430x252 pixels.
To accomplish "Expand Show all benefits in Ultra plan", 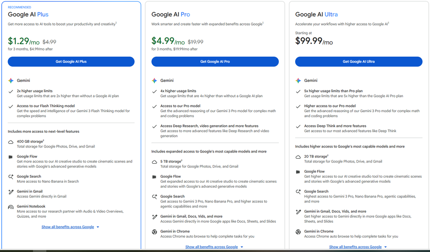I will [x=358, y=247].
